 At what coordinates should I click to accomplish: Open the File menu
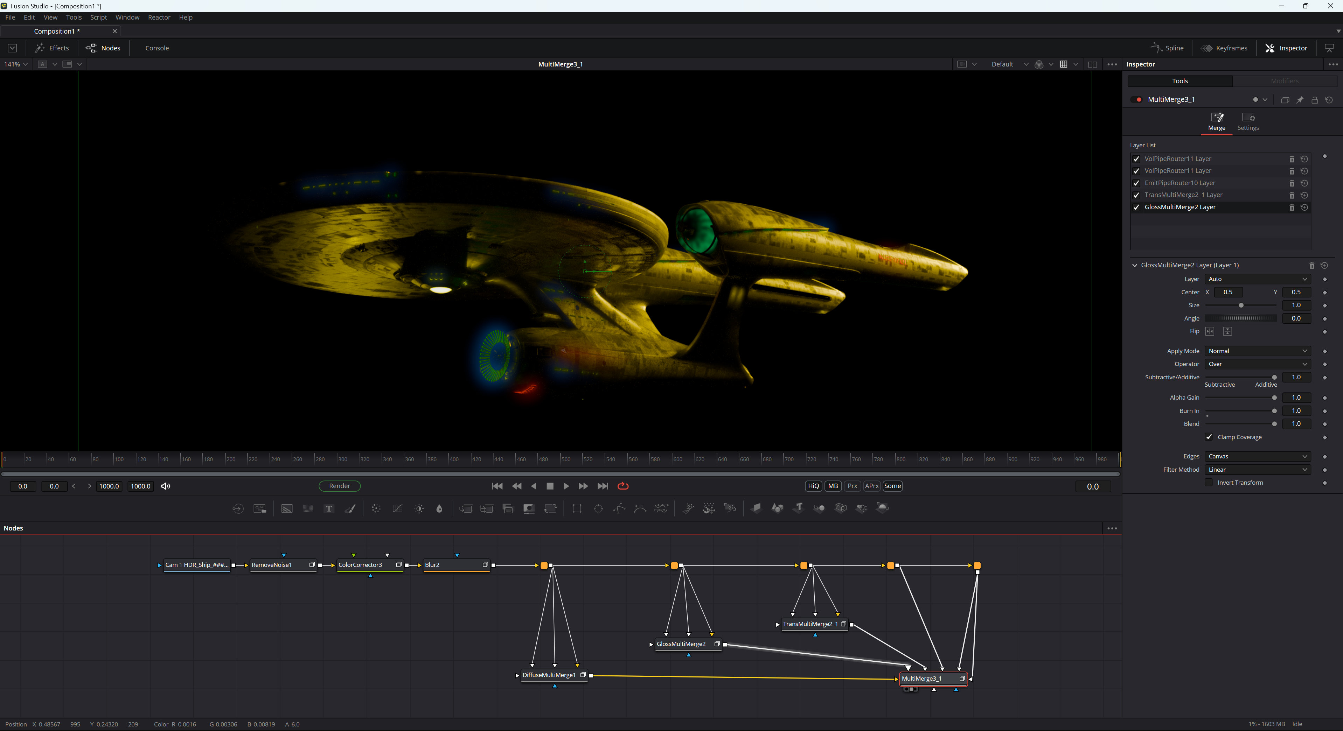[10, 17]
